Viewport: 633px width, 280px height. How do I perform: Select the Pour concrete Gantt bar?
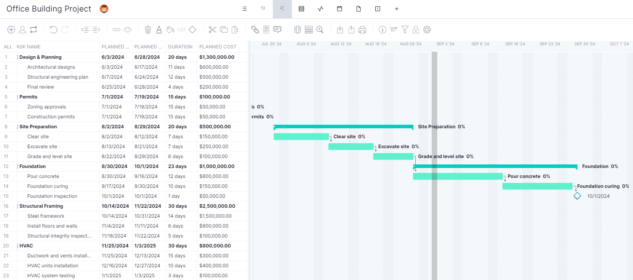coord(458,176)
